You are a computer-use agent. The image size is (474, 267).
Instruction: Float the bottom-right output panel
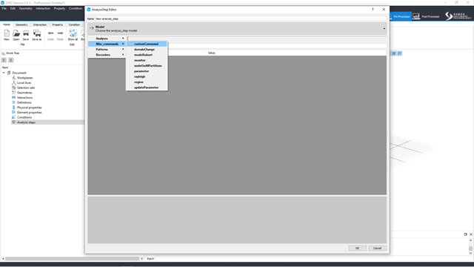coord(466,234)
